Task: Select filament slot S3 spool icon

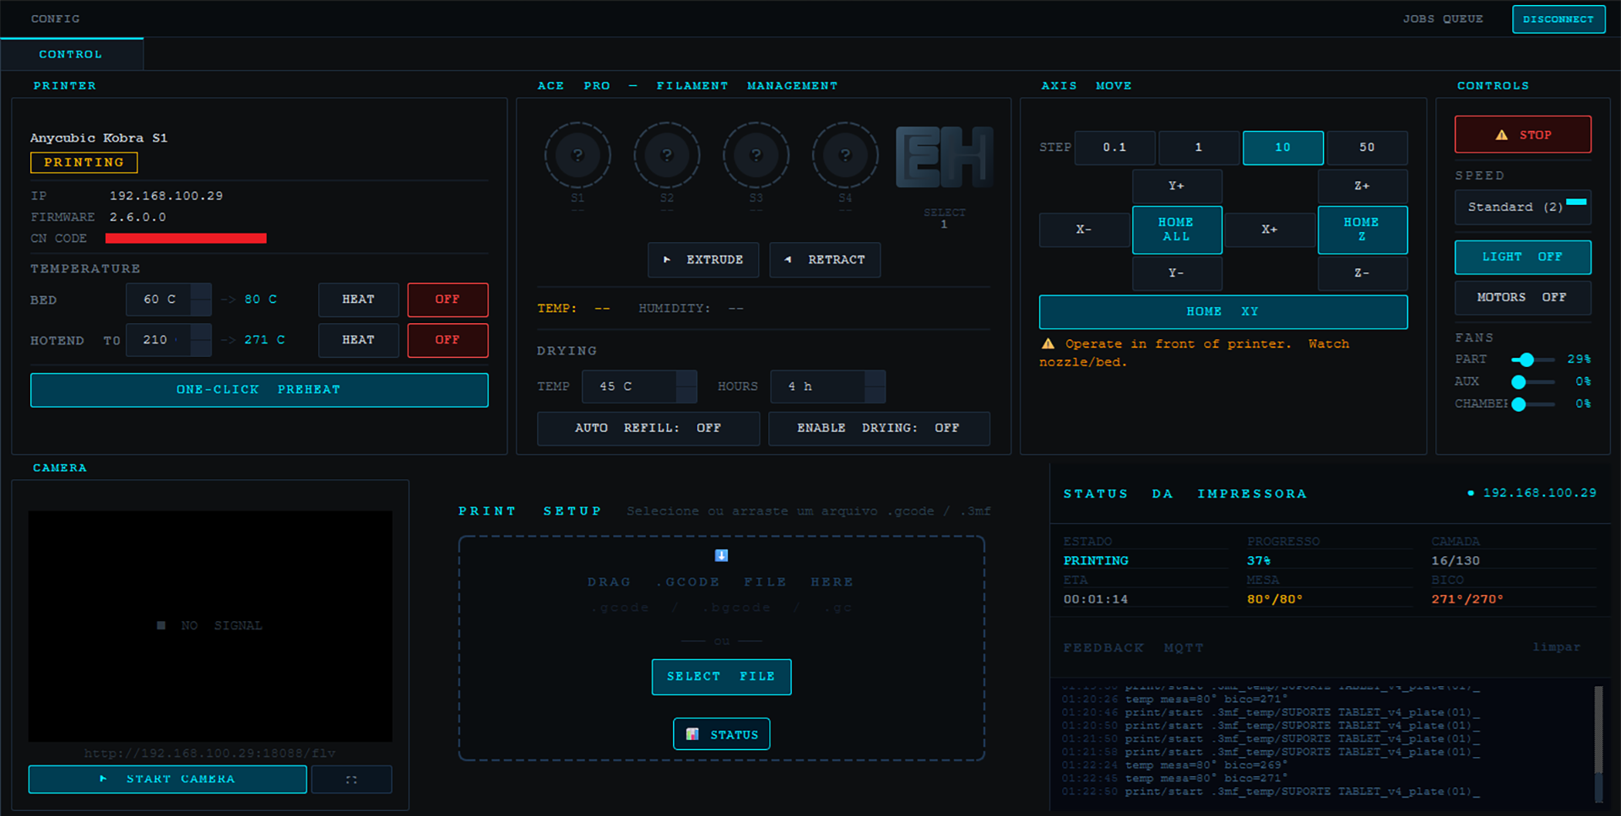Action: coord(756,155)
